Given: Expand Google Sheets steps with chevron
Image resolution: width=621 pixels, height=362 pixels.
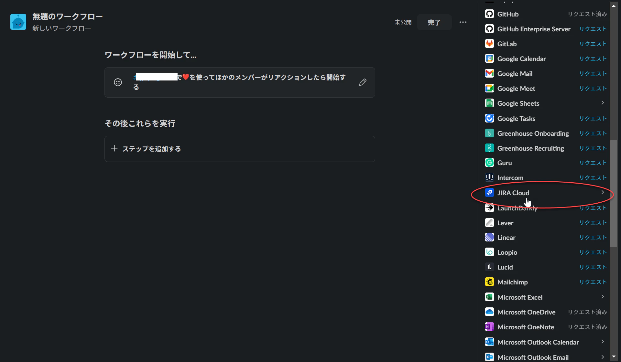Looking at the screenshot, I should pyautogui.click(x=603, y=103).
